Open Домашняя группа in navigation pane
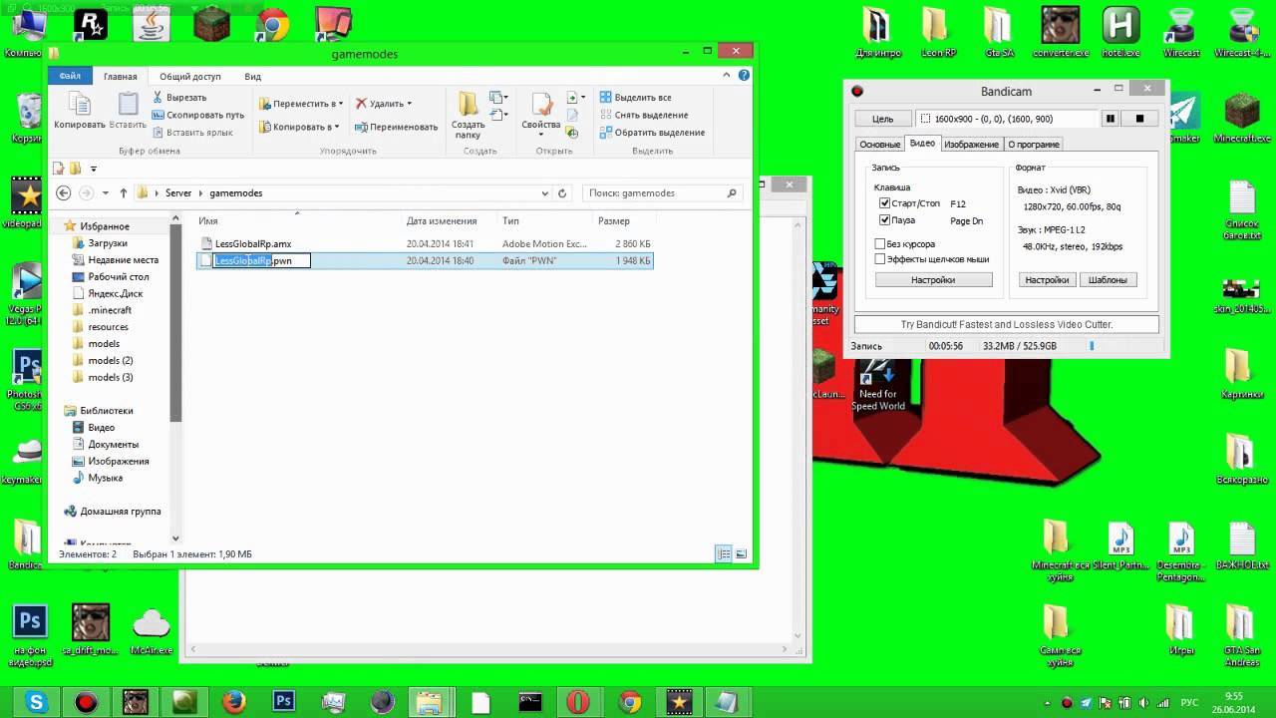The image size is (1276, 718). [x=121, y=512]
